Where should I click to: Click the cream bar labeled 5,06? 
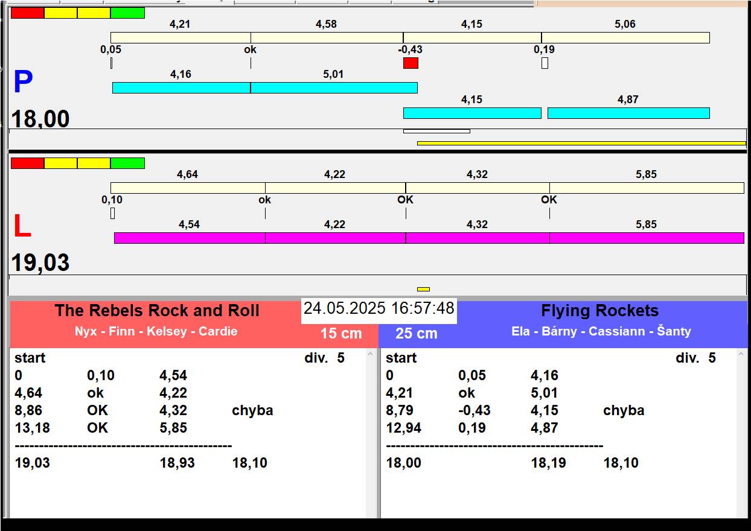tap(625, 38)
